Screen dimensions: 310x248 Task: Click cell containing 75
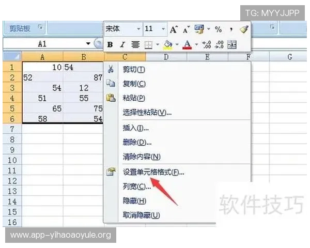pyautogui.click(x=83, y=109)
